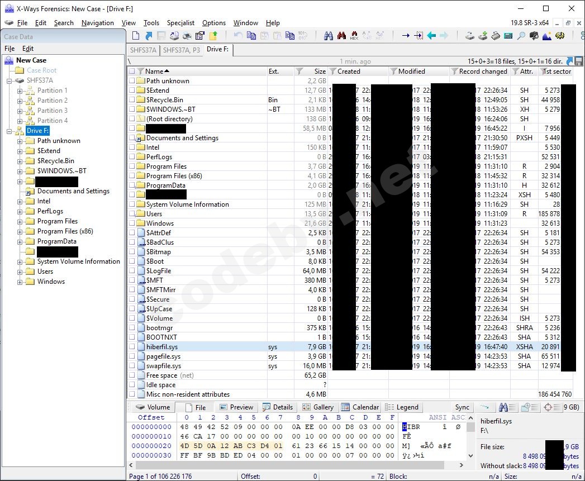Click the camera snapshot icon
585x481 pixels.
click(534, 36)
